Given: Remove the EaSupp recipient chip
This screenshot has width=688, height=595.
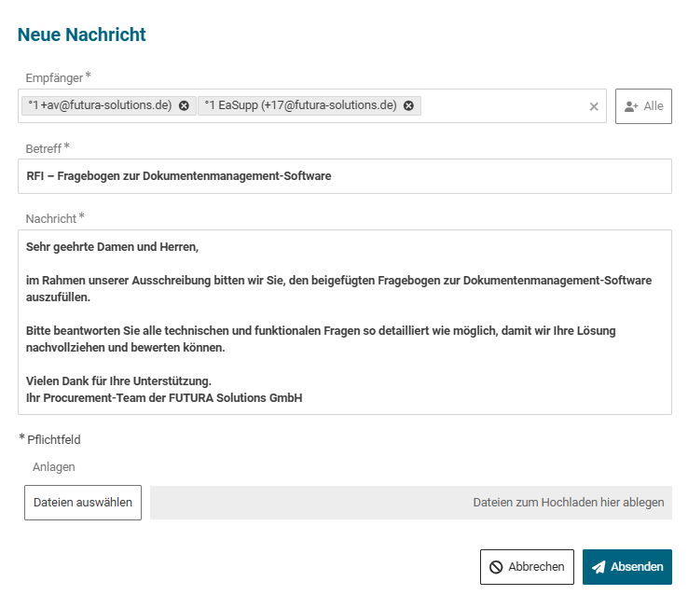Looking at the screenshot, I should tap(408, 105).
